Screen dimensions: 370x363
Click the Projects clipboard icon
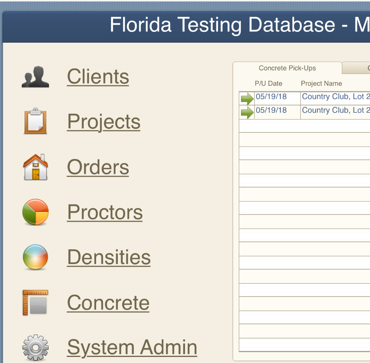click(x=35, y=121)
